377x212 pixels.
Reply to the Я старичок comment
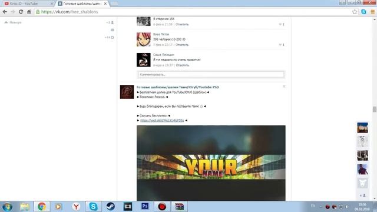click(182, 24)
